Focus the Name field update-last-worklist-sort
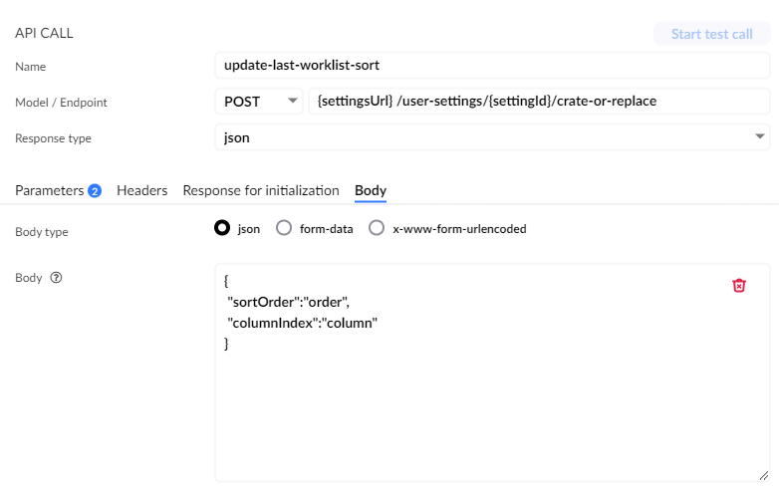Screen dimensions: 779x492 tap(492, 65)
